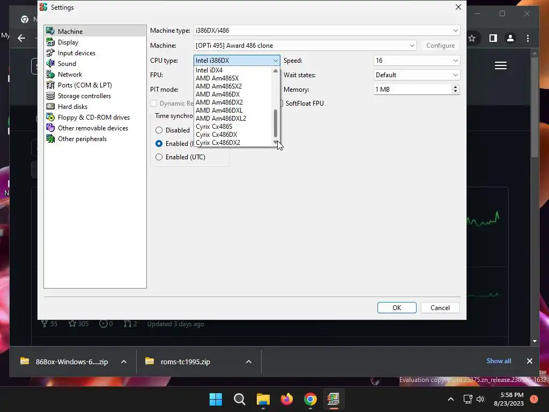Click the Windows Start button in taskbar
The width and height of the screenshot is (549, 412).
[x=216, y=399]
